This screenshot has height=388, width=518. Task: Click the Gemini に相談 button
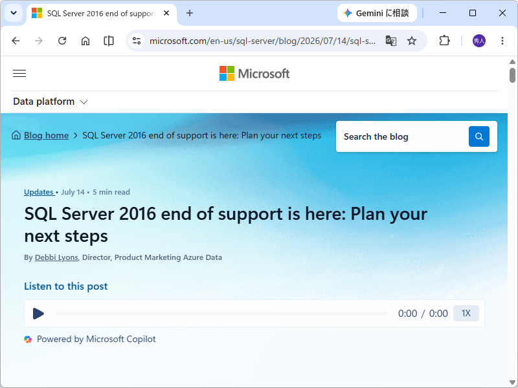(377, 13)
